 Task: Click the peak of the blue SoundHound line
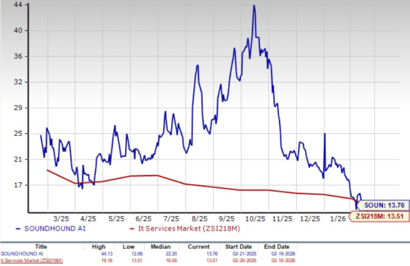(254, 5)
